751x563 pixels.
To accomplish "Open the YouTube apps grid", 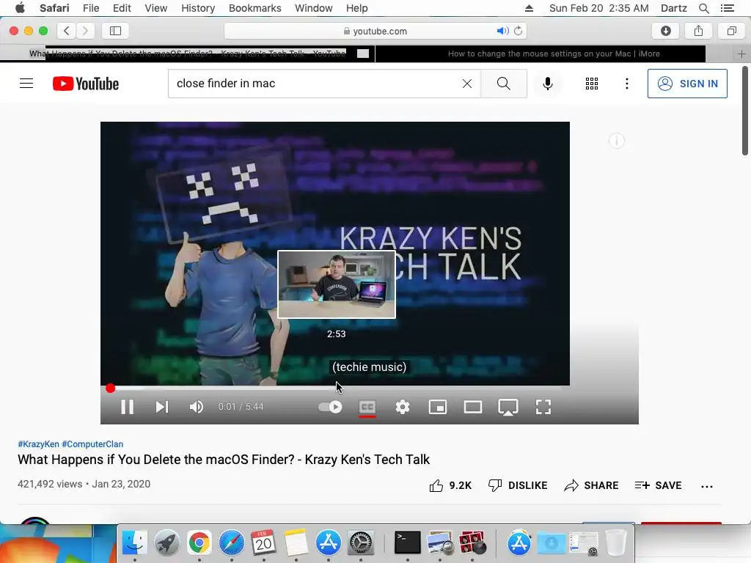I will (592, 84).
